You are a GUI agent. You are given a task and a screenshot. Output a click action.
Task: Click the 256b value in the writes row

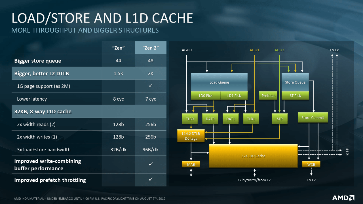[x=151, y=137]
